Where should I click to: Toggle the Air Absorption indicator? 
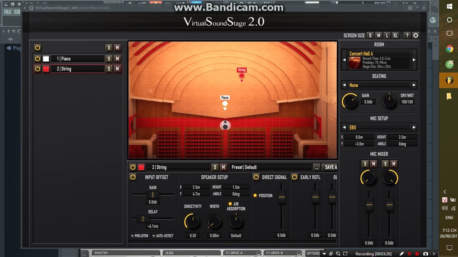[230, 204]
